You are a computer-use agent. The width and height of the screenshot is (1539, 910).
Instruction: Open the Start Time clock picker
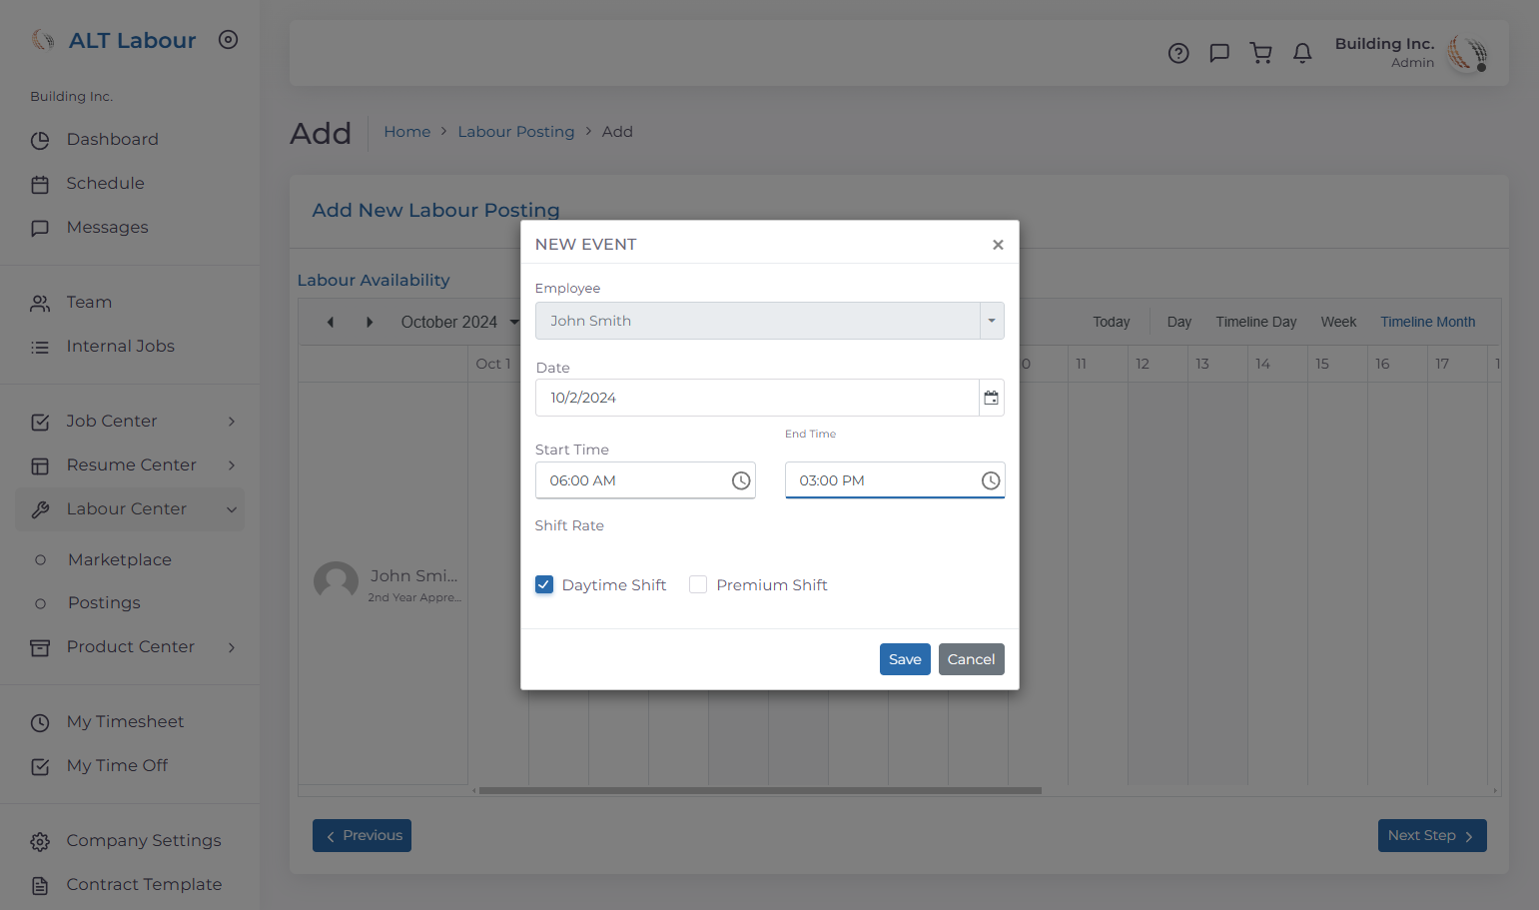741,480
